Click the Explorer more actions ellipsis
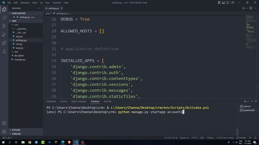Image resolution: width=259 pixels, height=145 pixels. pyautogui.click(x=39, y=8)
